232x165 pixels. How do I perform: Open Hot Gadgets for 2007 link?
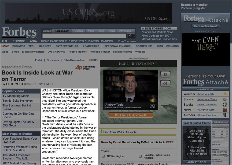click(157, 36)
